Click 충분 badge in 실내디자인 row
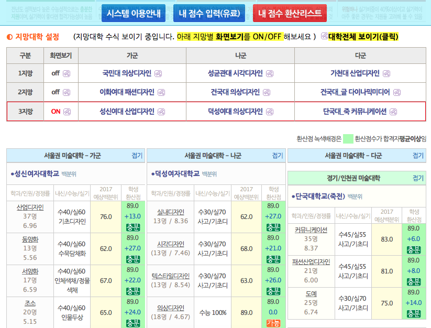The height and width of the screenshot is (328, 431). click(273, 227)
